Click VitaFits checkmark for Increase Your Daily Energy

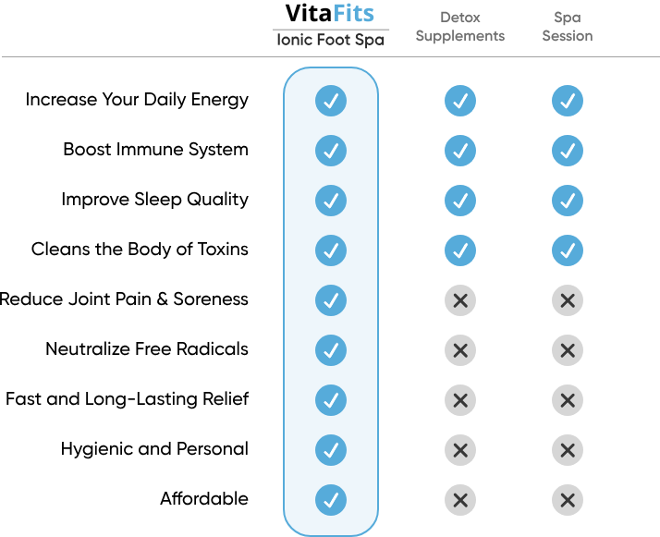[x=331, y=101]
